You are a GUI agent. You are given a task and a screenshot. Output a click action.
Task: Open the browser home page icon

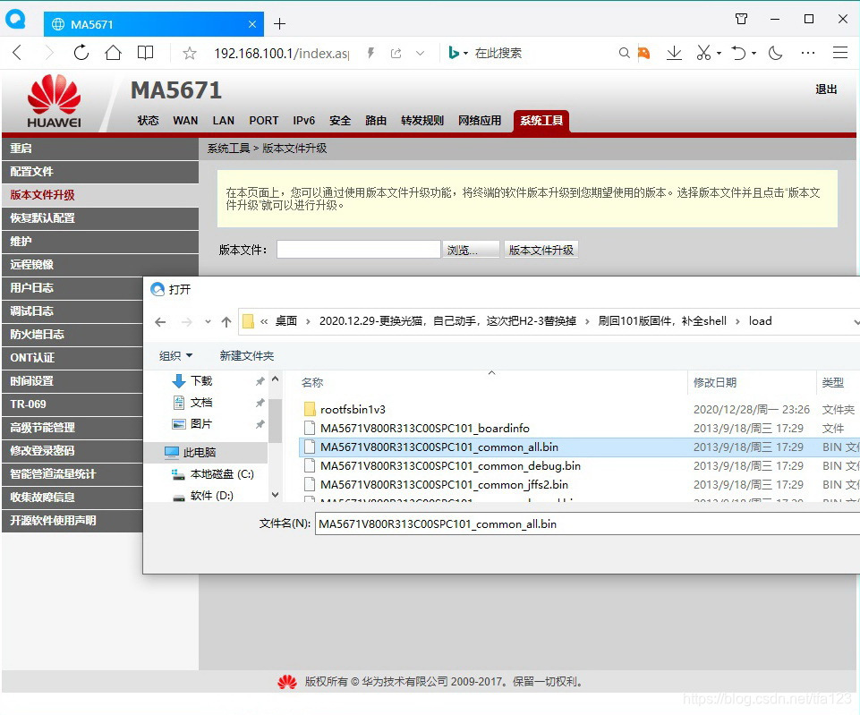(113, 53)
